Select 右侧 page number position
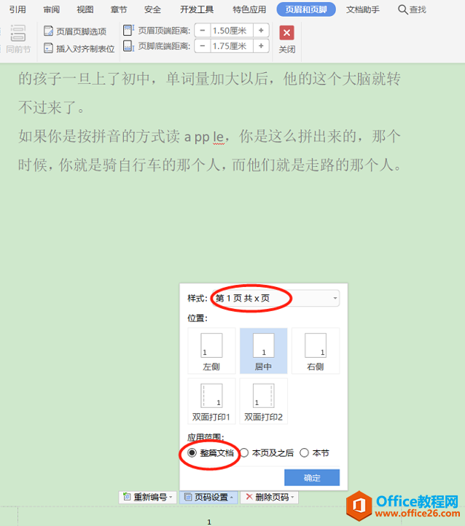 pos(316,351)
